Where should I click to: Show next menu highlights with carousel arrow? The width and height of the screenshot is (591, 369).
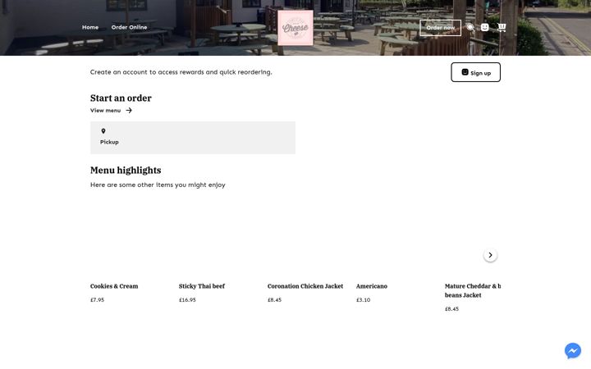[x=490, y=255]
